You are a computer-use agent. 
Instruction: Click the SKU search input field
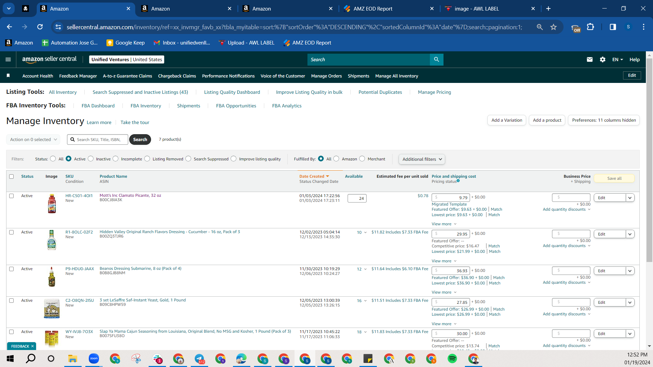point(98,139)
